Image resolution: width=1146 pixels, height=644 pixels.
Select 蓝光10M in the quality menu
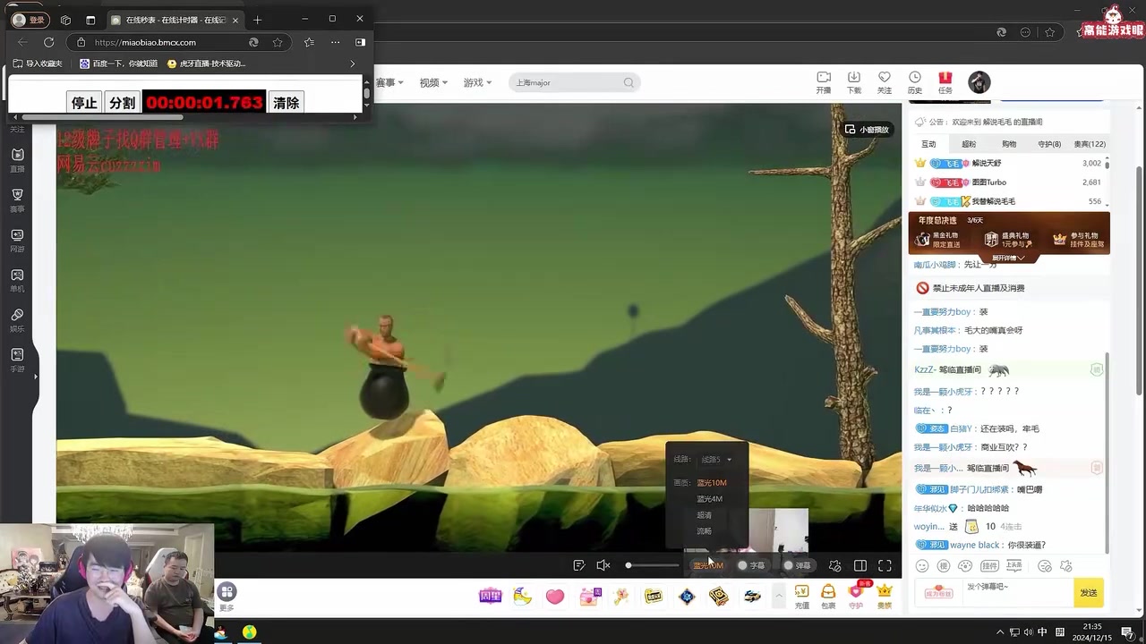coord(712,483)
